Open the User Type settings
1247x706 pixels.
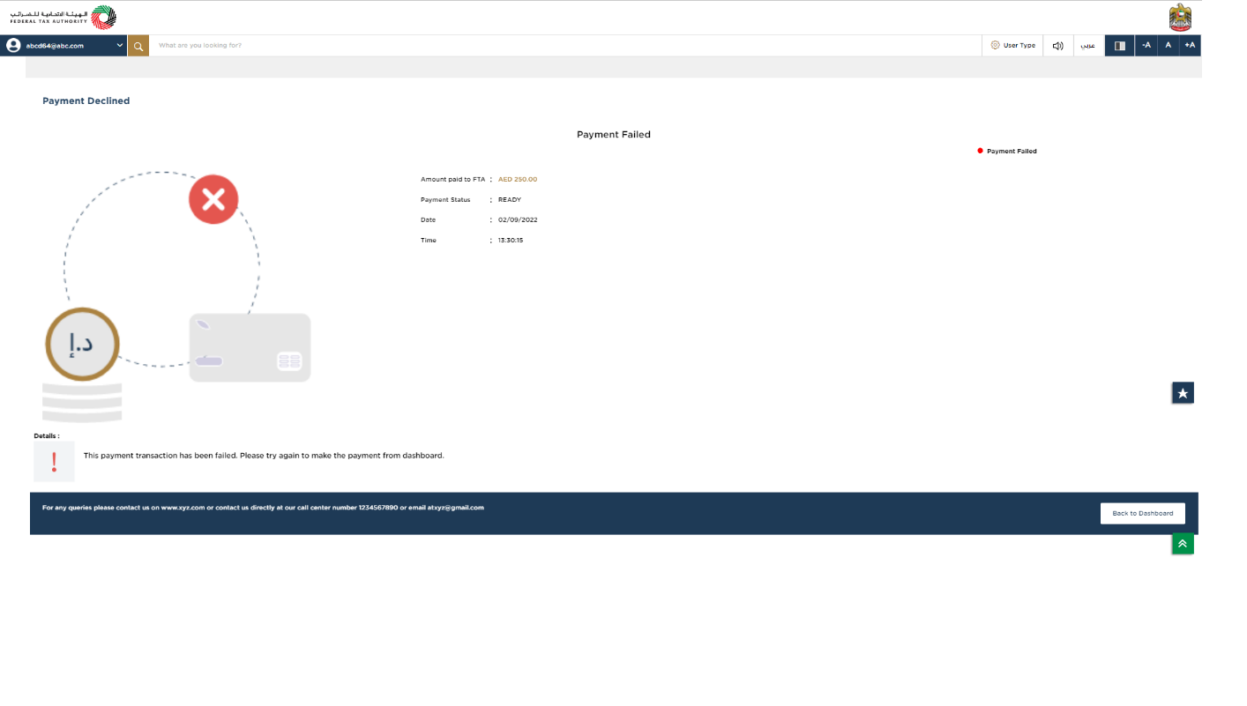point(1012,45)
